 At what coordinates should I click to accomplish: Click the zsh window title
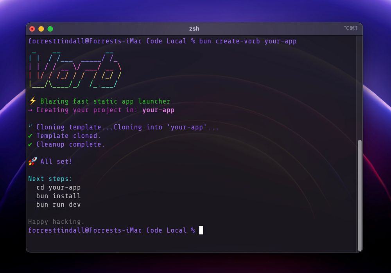[x=194, y=29]
